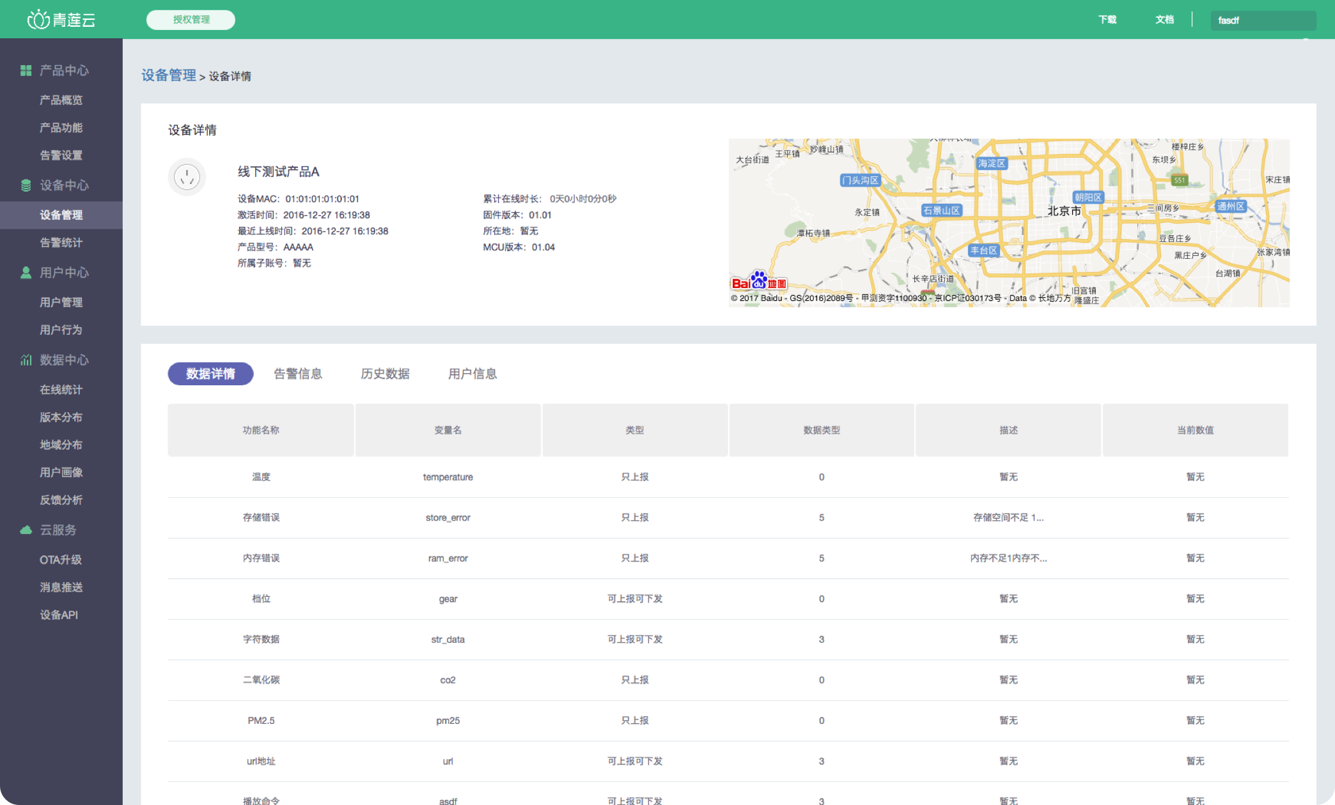
Task: Click the 设备中心 stack icon
Action: (26, 185)
